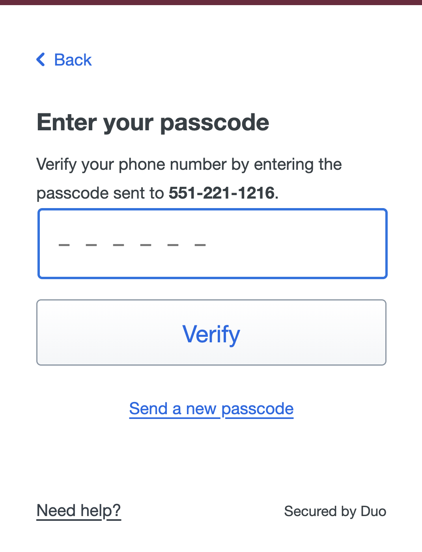Request a new passcode via the link
The height and width of the screenshot is (552, 422).
(x=211, y=409)
